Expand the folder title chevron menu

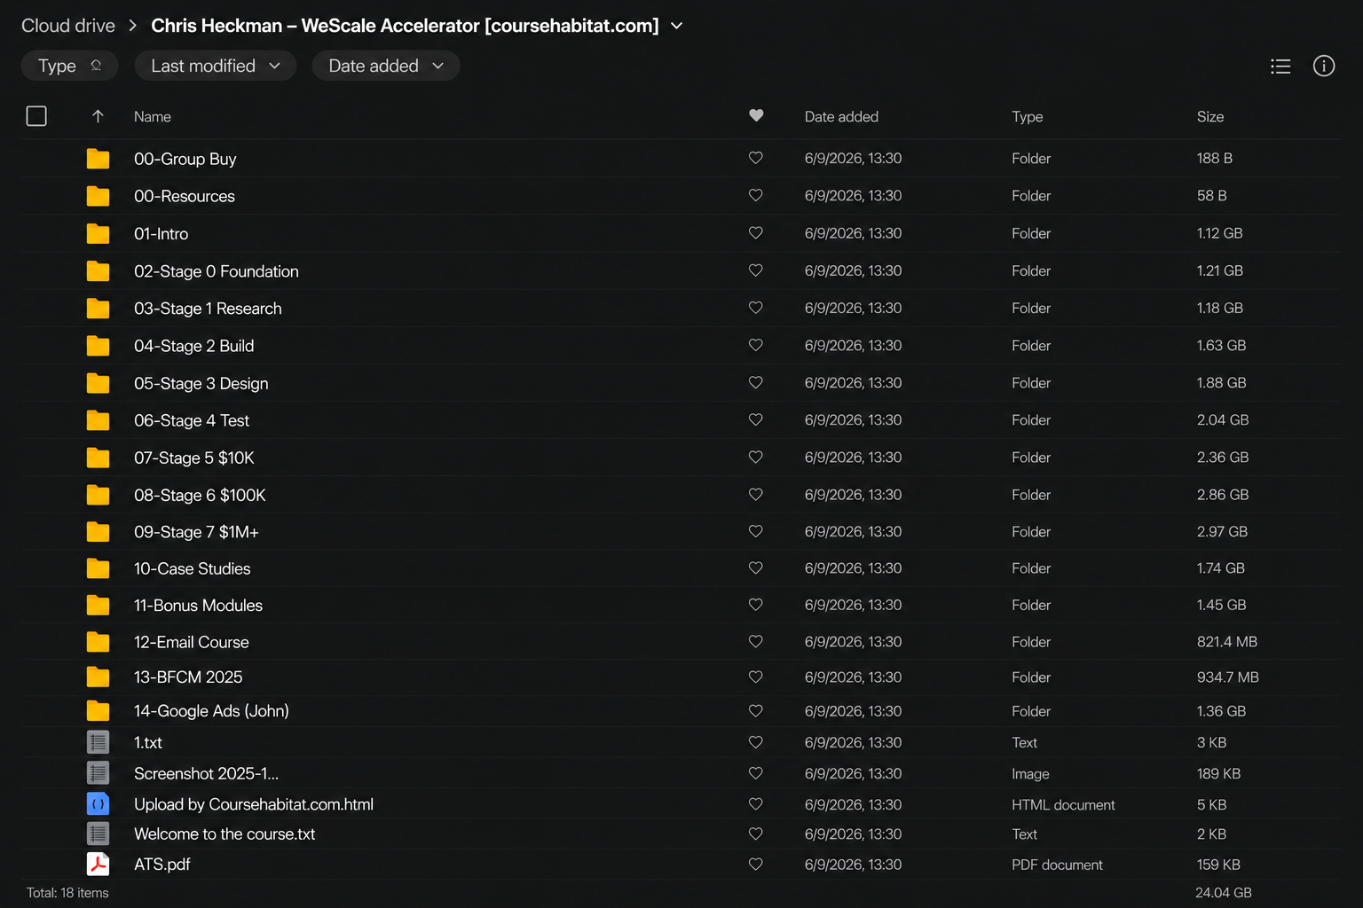coord(677,26)
